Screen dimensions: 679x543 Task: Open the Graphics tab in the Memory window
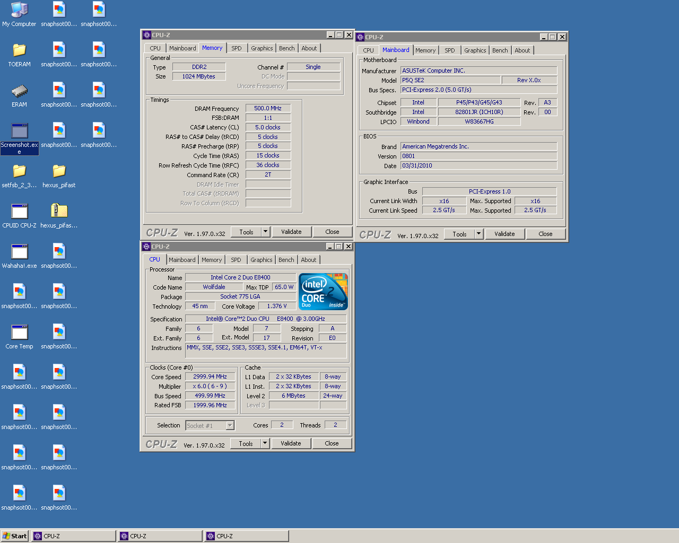[x=262, y=48]
